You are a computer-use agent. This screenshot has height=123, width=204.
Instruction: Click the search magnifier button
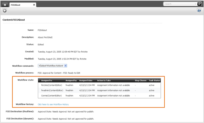coord(199,4)
